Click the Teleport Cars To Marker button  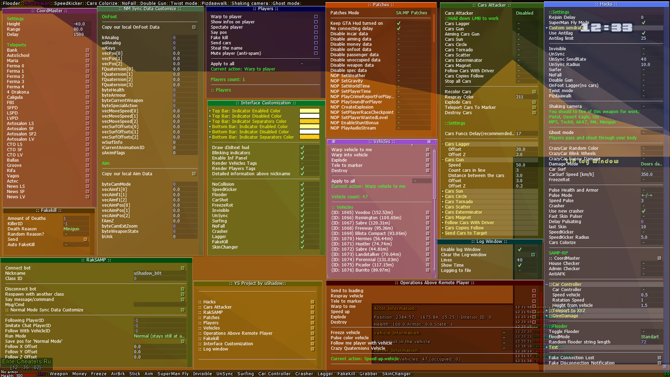click(534, 108)
